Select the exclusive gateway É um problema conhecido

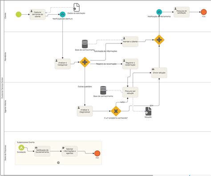116,111
